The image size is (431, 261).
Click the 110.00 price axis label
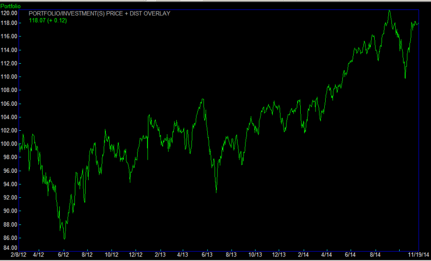click(9, 77)
